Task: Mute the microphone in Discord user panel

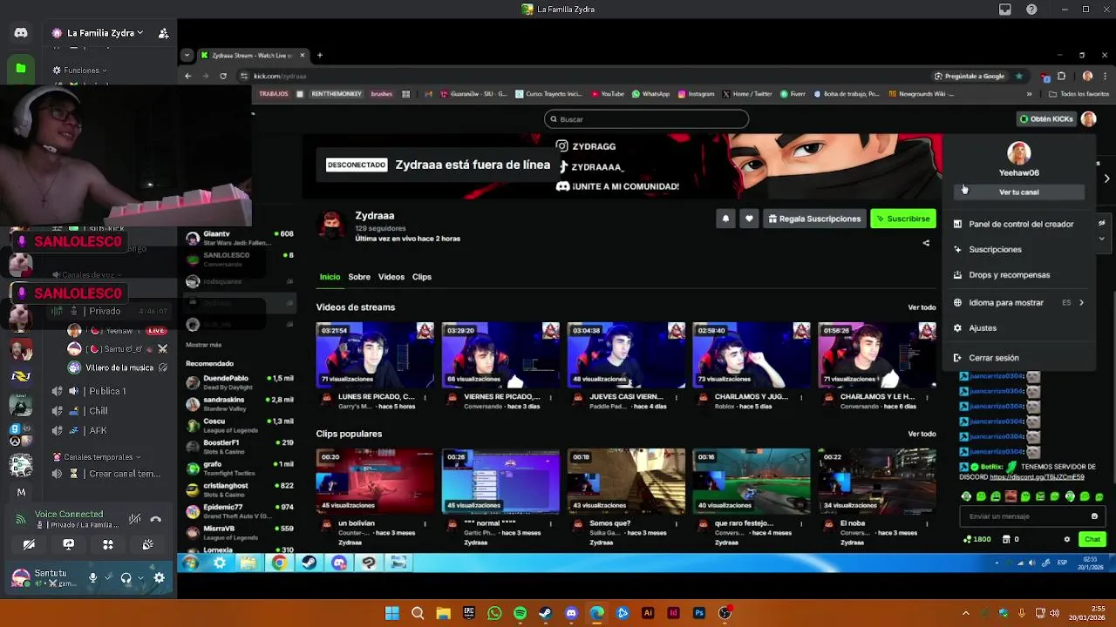Action: tap(92, 577)
